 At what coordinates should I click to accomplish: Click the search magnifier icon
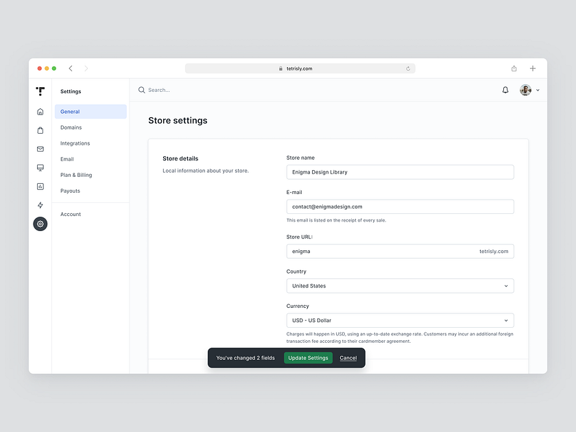(141, 90)
